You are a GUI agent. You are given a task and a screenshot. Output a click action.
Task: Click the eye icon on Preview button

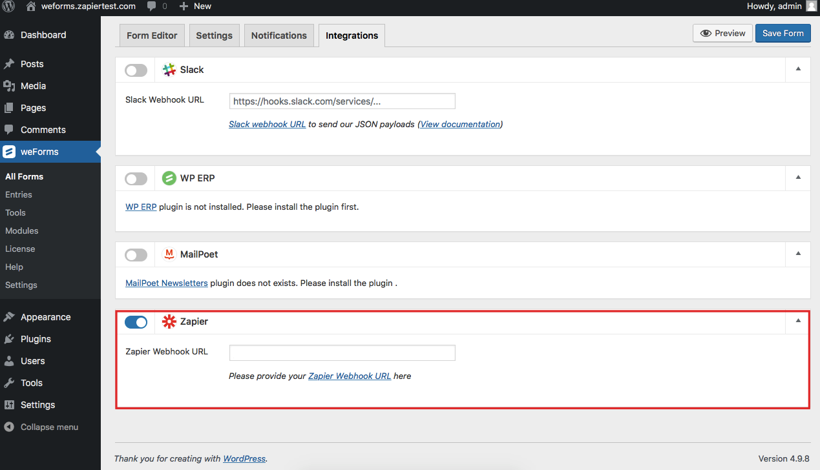click(706, 34)
